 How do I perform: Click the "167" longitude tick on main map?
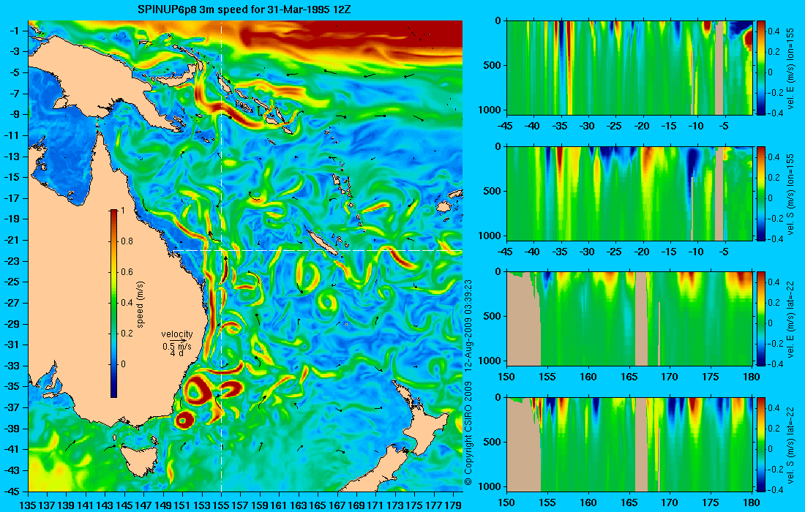click(337, 505)
